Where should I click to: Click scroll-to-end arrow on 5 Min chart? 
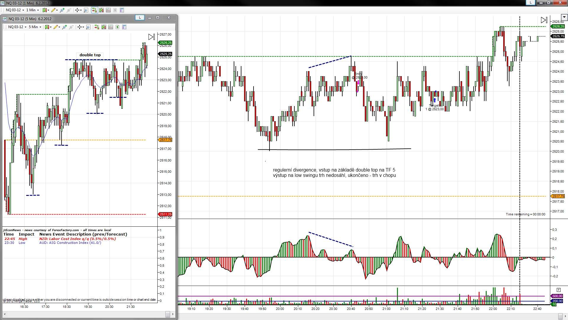pos(151,37)
